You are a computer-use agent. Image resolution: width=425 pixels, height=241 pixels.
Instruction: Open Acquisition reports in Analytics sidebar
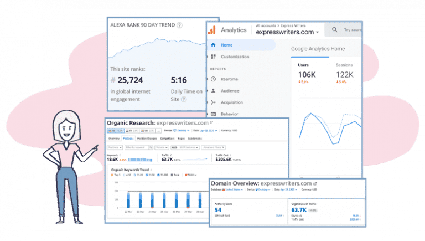pos(232,102)
